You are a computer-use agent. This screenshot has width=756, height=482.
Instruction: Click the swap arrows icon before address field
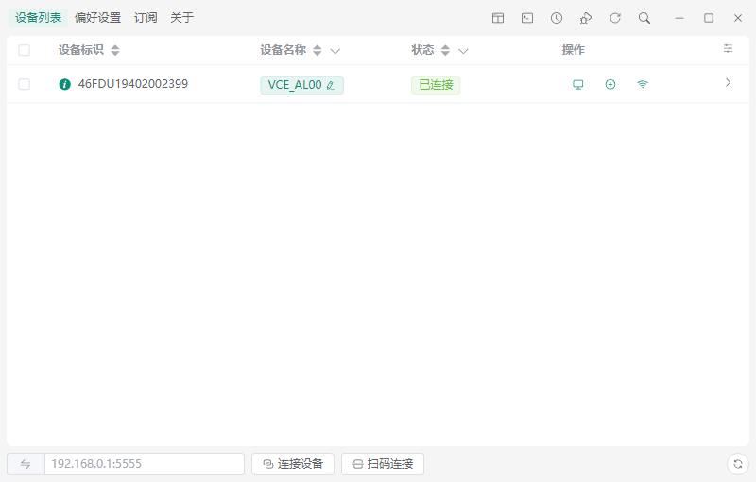click(26, 464)
